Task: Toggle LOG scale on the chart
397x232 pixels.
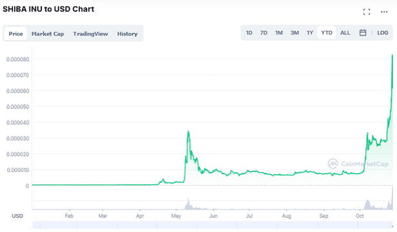Action: coord(382,33)
